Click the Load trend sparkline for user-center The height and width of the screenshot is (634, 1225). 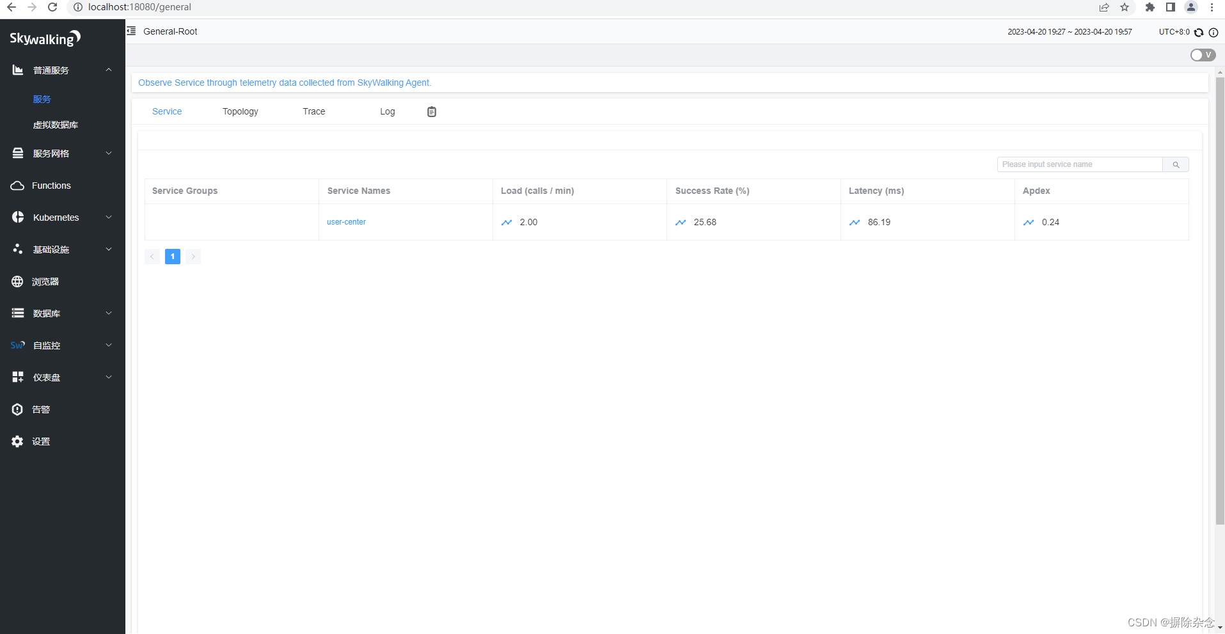(507, 222)
